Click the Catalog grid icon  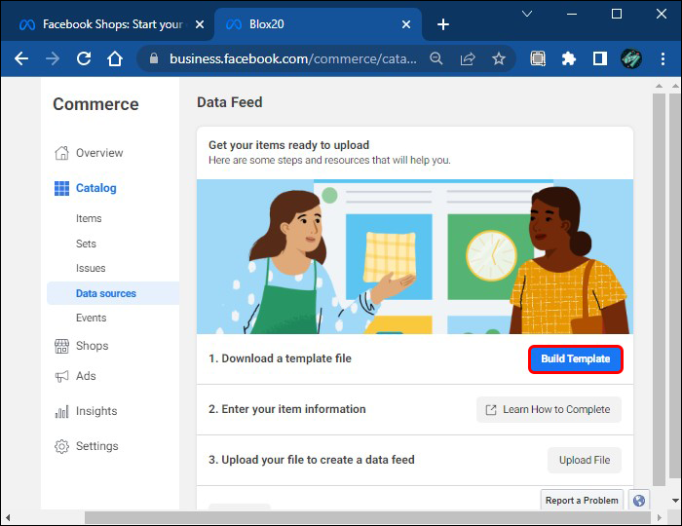coord(62,188)
